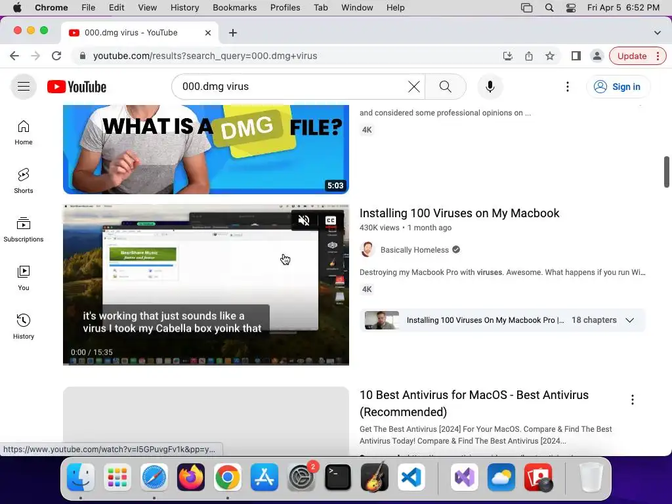
Task: Open the Bookmarks menu
Action: coord(235,8)
